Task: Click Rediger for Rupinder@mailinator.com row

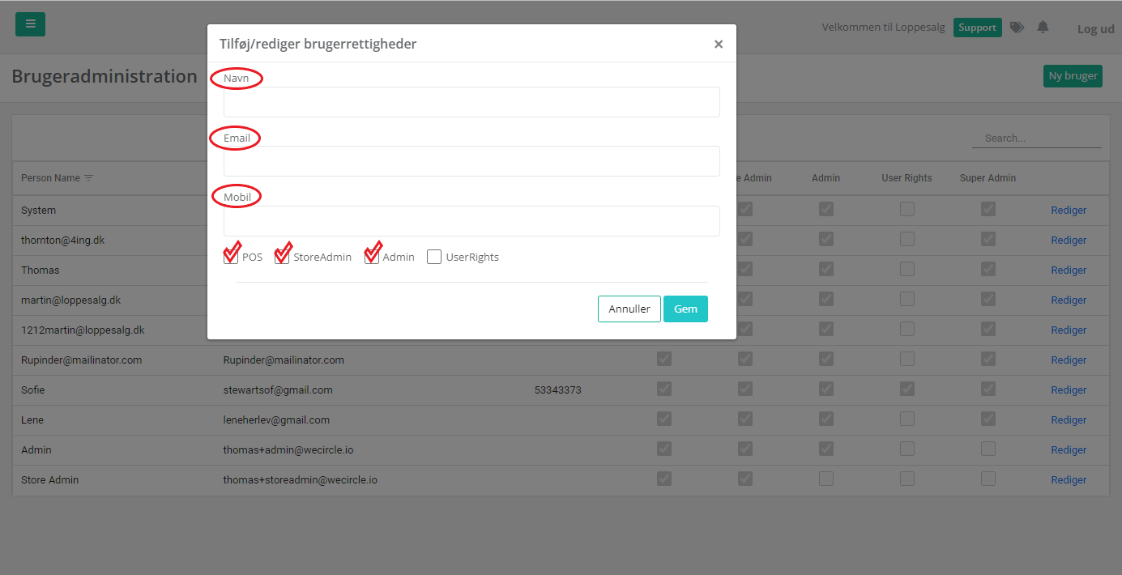Action: (x=1069, y=360)
